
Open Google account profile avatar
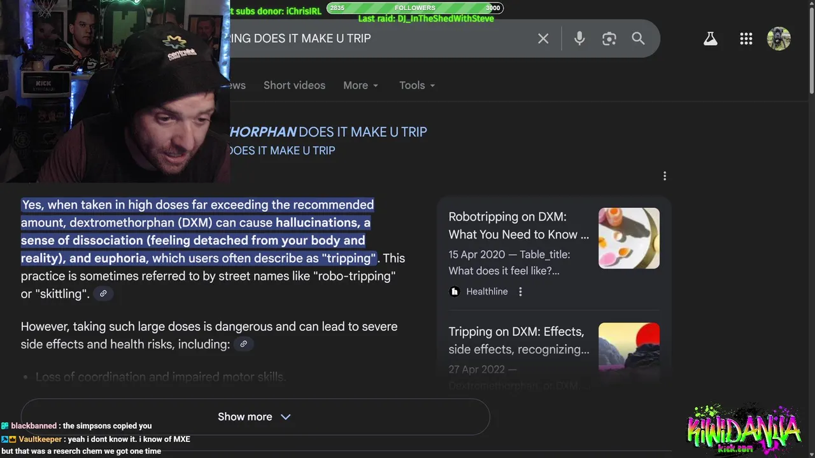pos(779,39)
